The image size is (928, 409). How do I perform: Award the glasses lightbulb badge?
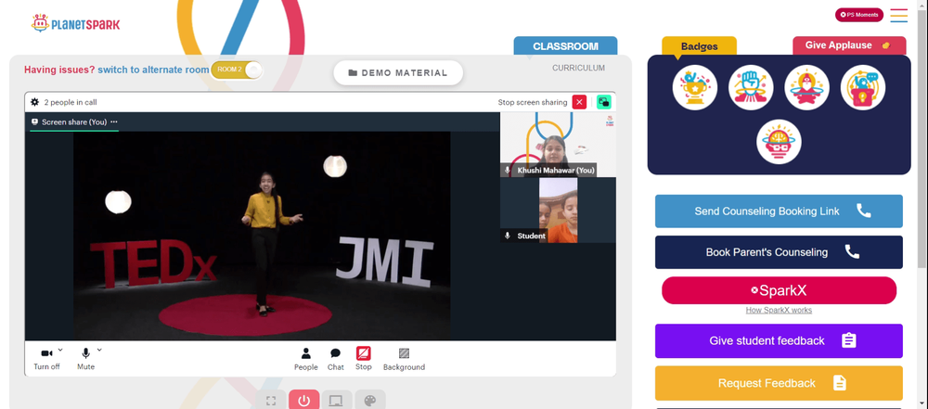click(x=779, y=142)
